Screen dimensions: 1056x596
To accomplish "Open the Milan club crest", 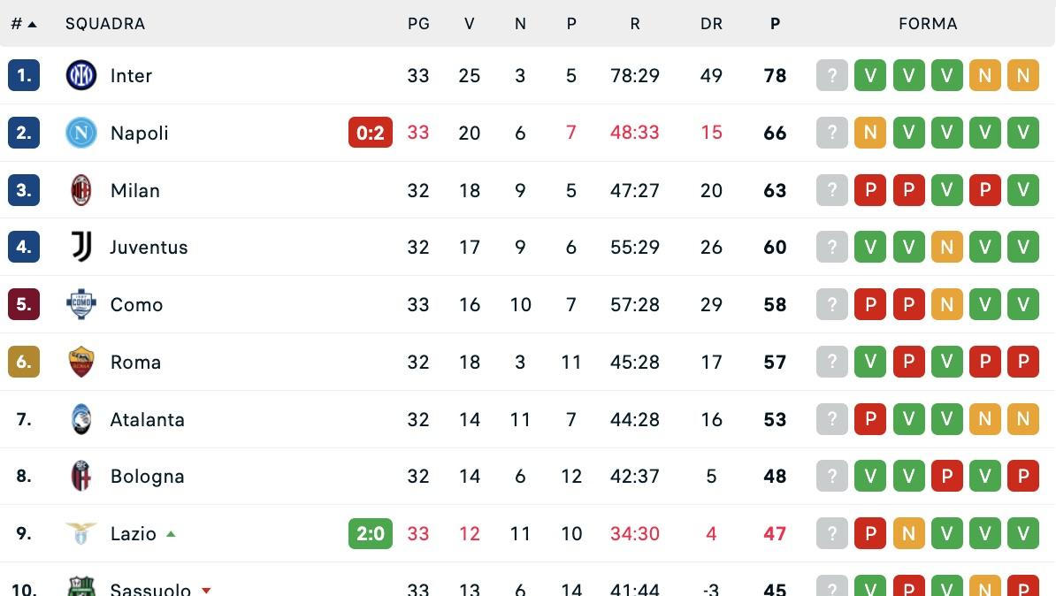I will [80, 190].
